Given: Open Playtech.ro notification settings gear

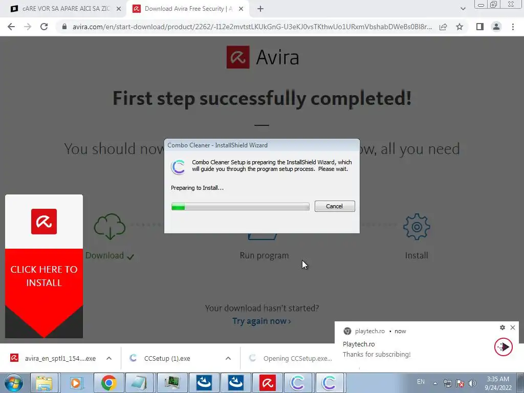Looking at the screenshot, I should (x=503, y=327).
